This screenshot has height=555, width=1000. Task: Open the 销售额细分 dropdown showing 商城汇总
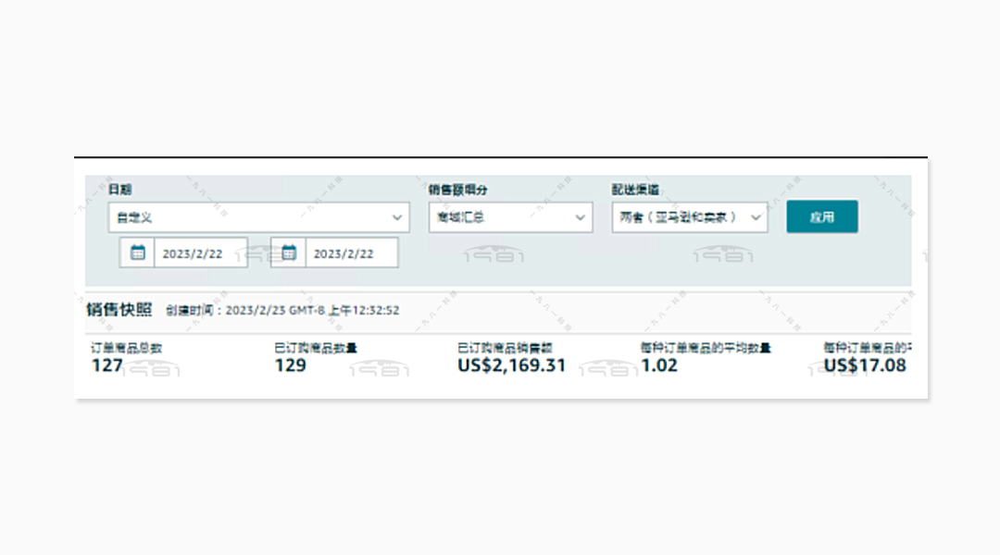tap(510, 217)
